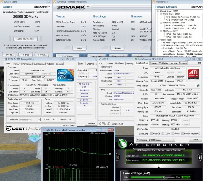Click the Validate button in CPU-Z

pos(91,124)
